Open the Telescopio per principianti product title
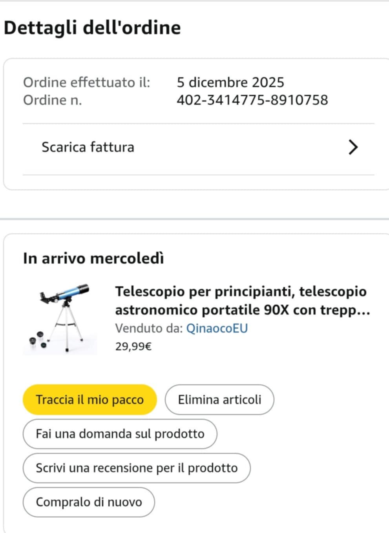This screenshot has height=533, width=389. [x=243, y=300]
